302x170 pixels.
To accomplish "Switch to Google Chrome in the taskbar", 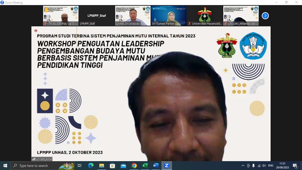I will coord(134,166).
